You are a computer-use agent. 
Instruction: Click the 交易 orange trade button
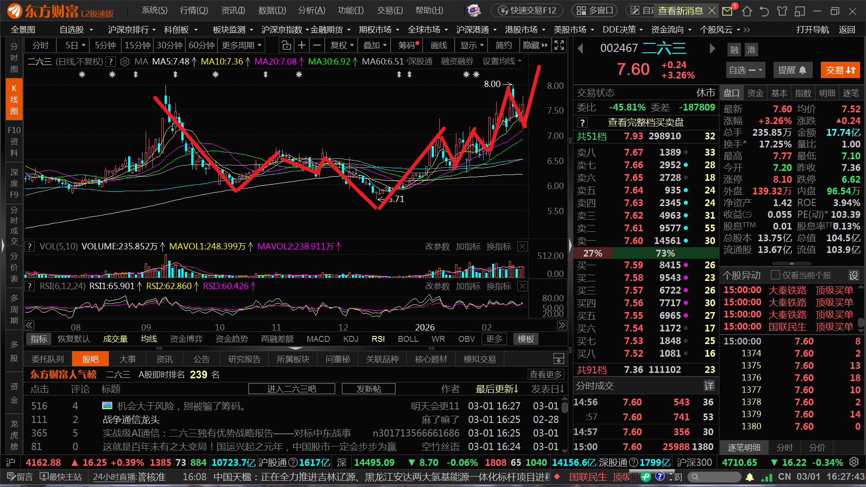(840, 70)
